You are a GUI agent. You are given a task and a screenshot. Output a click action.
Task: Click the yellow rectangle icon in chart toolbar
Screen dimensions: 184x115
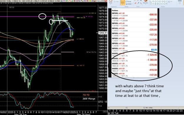pos(90,1)
